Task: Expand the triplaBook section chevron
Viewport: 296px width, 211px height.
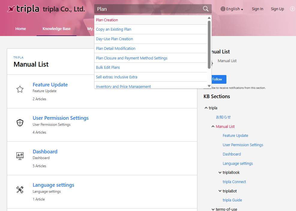Action: pyautogui.click(x=220, y=173)
